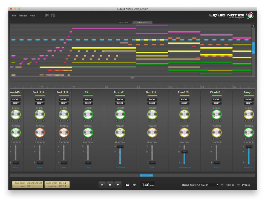Click the Liquid Notes logo orb
265x199 pixels.
click(250, 16)
